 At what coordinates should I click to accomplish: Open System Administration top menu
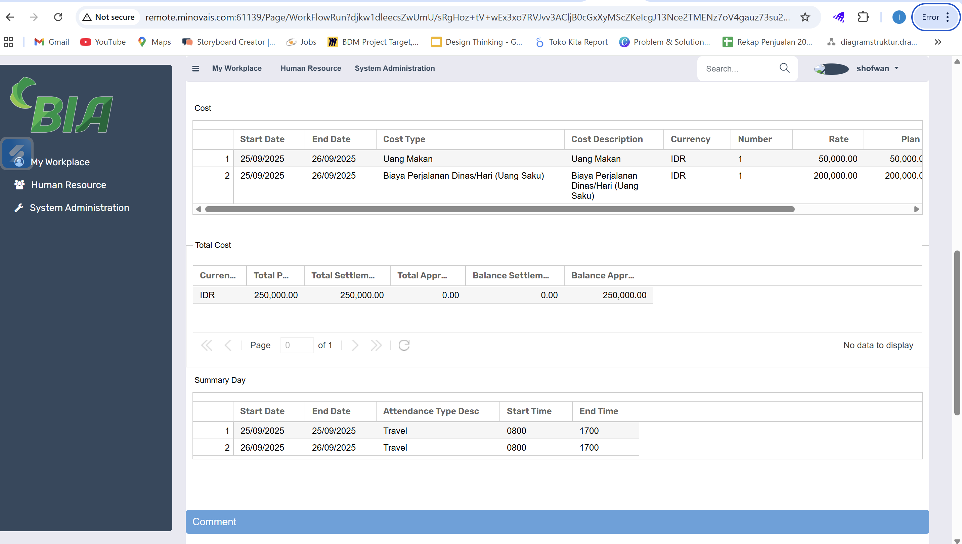coord(395,69)
